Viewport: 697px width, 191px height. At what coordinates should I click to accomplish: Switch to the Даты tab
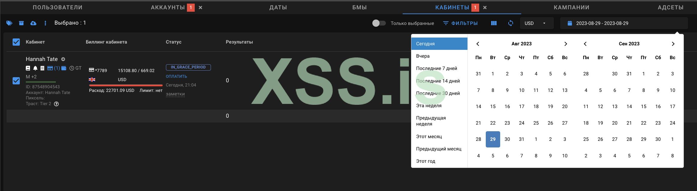pyautogui.click(x=278, y=8)
